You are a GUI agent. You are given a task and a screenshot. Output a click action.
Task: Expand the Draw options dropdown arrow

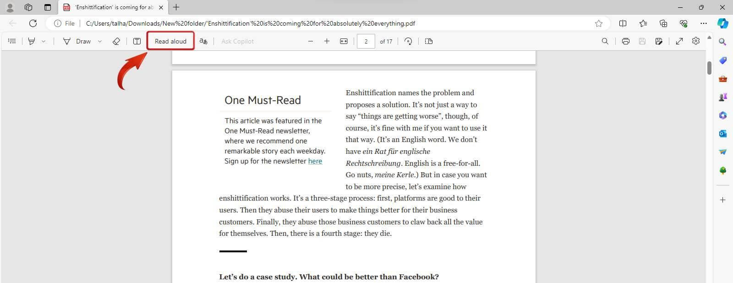(x=100, y=41)
